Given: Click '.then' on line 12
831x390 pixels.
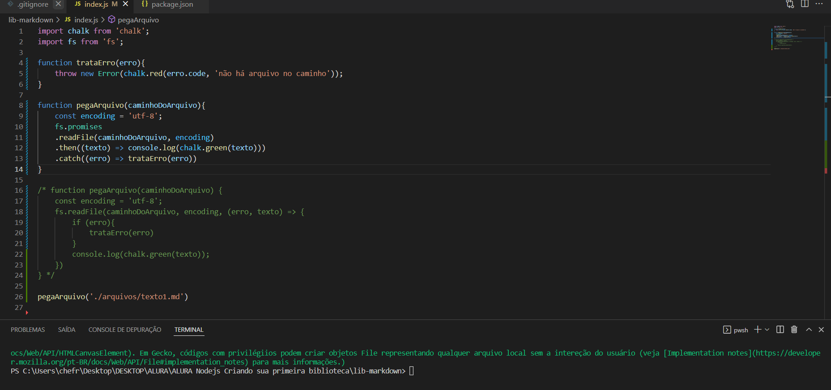Looking at the screenshot, I should (66, 148).
